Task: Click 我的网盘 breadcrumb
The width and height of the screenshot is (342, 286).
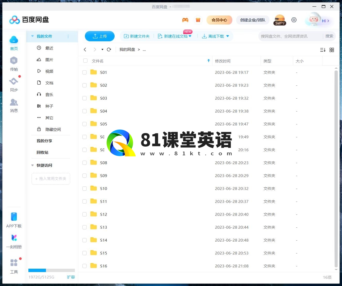Action: [x=127, y=50]
